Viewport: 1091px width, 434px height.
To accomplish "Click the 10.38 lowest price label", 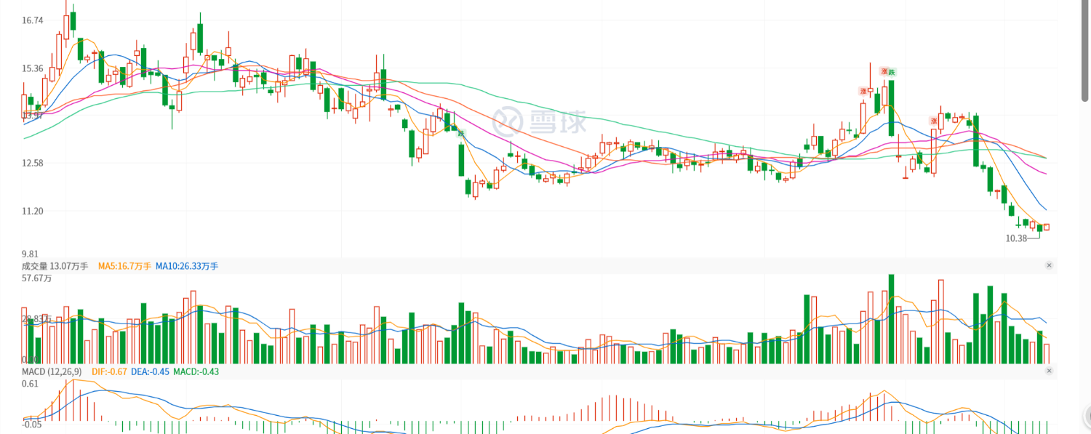I will (x=1016, y=238).
